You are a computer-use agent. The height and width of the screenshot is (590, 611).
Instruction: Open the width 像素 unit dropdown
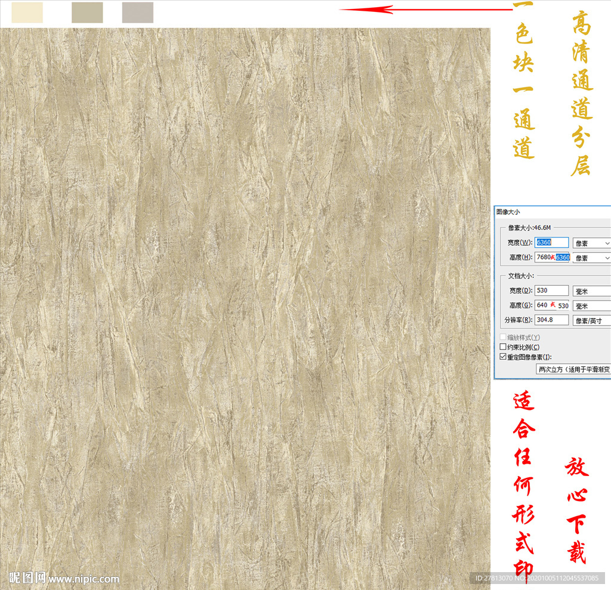[x=591, y=243]
